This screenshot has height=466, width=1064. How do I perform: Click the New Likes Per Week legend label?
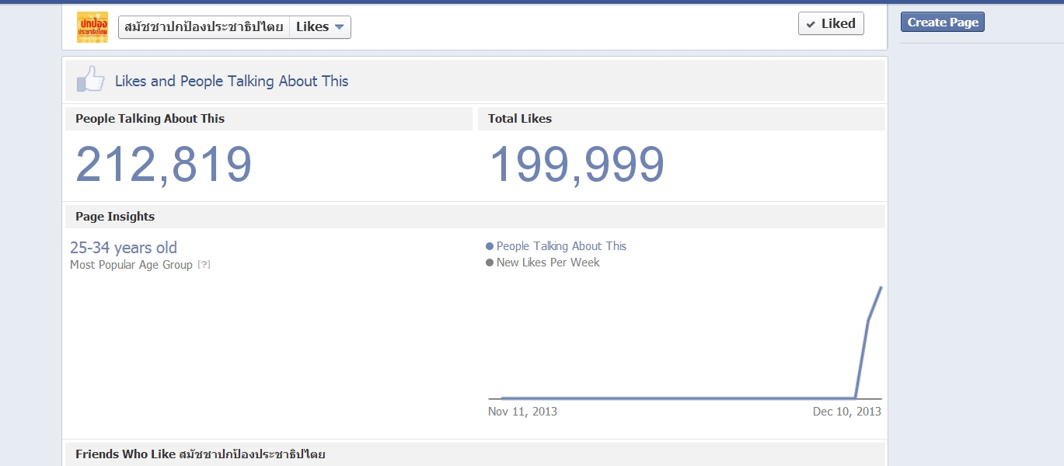coord(548,263)
